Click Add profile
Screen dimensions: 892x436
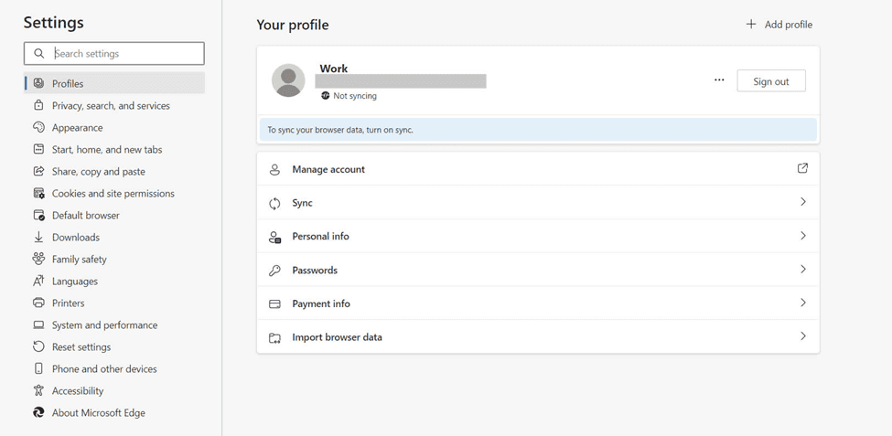click(x=779, y=25)
